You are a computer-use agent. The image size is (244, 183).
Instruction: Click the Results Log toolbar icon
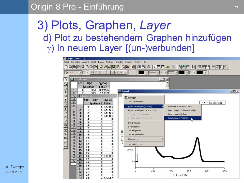(159, 67)
